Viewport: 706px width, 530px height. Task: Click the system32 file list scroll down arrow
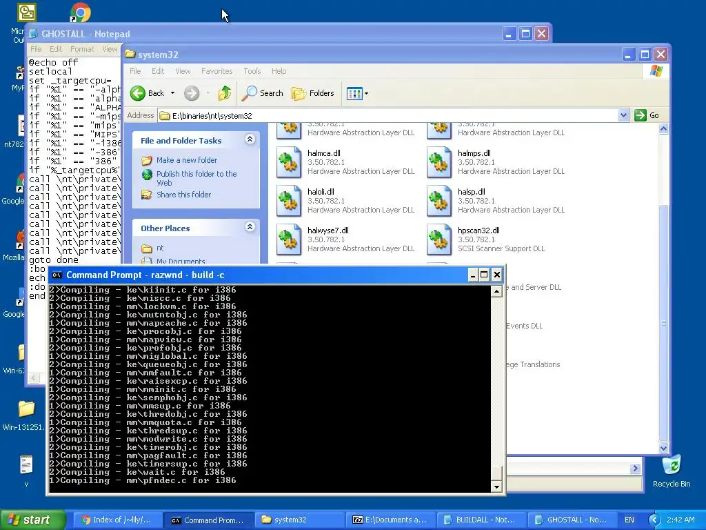coord(664,448)
